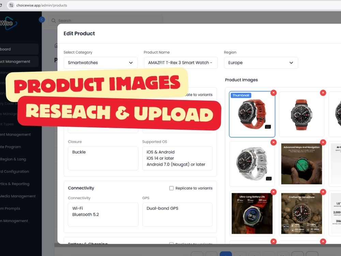Open the Dashboard sidebar item
This screenshot has width=341, height=256.
click(x=19, y=49)
